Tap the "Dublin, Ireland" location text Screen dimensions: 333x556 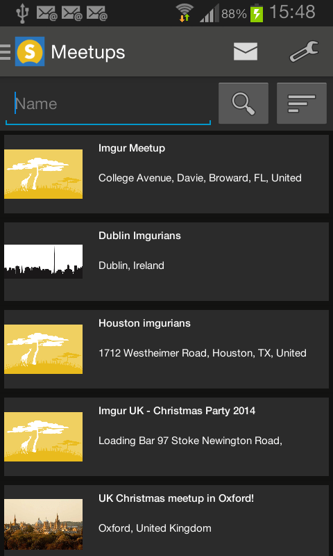(x=131, y=265)
